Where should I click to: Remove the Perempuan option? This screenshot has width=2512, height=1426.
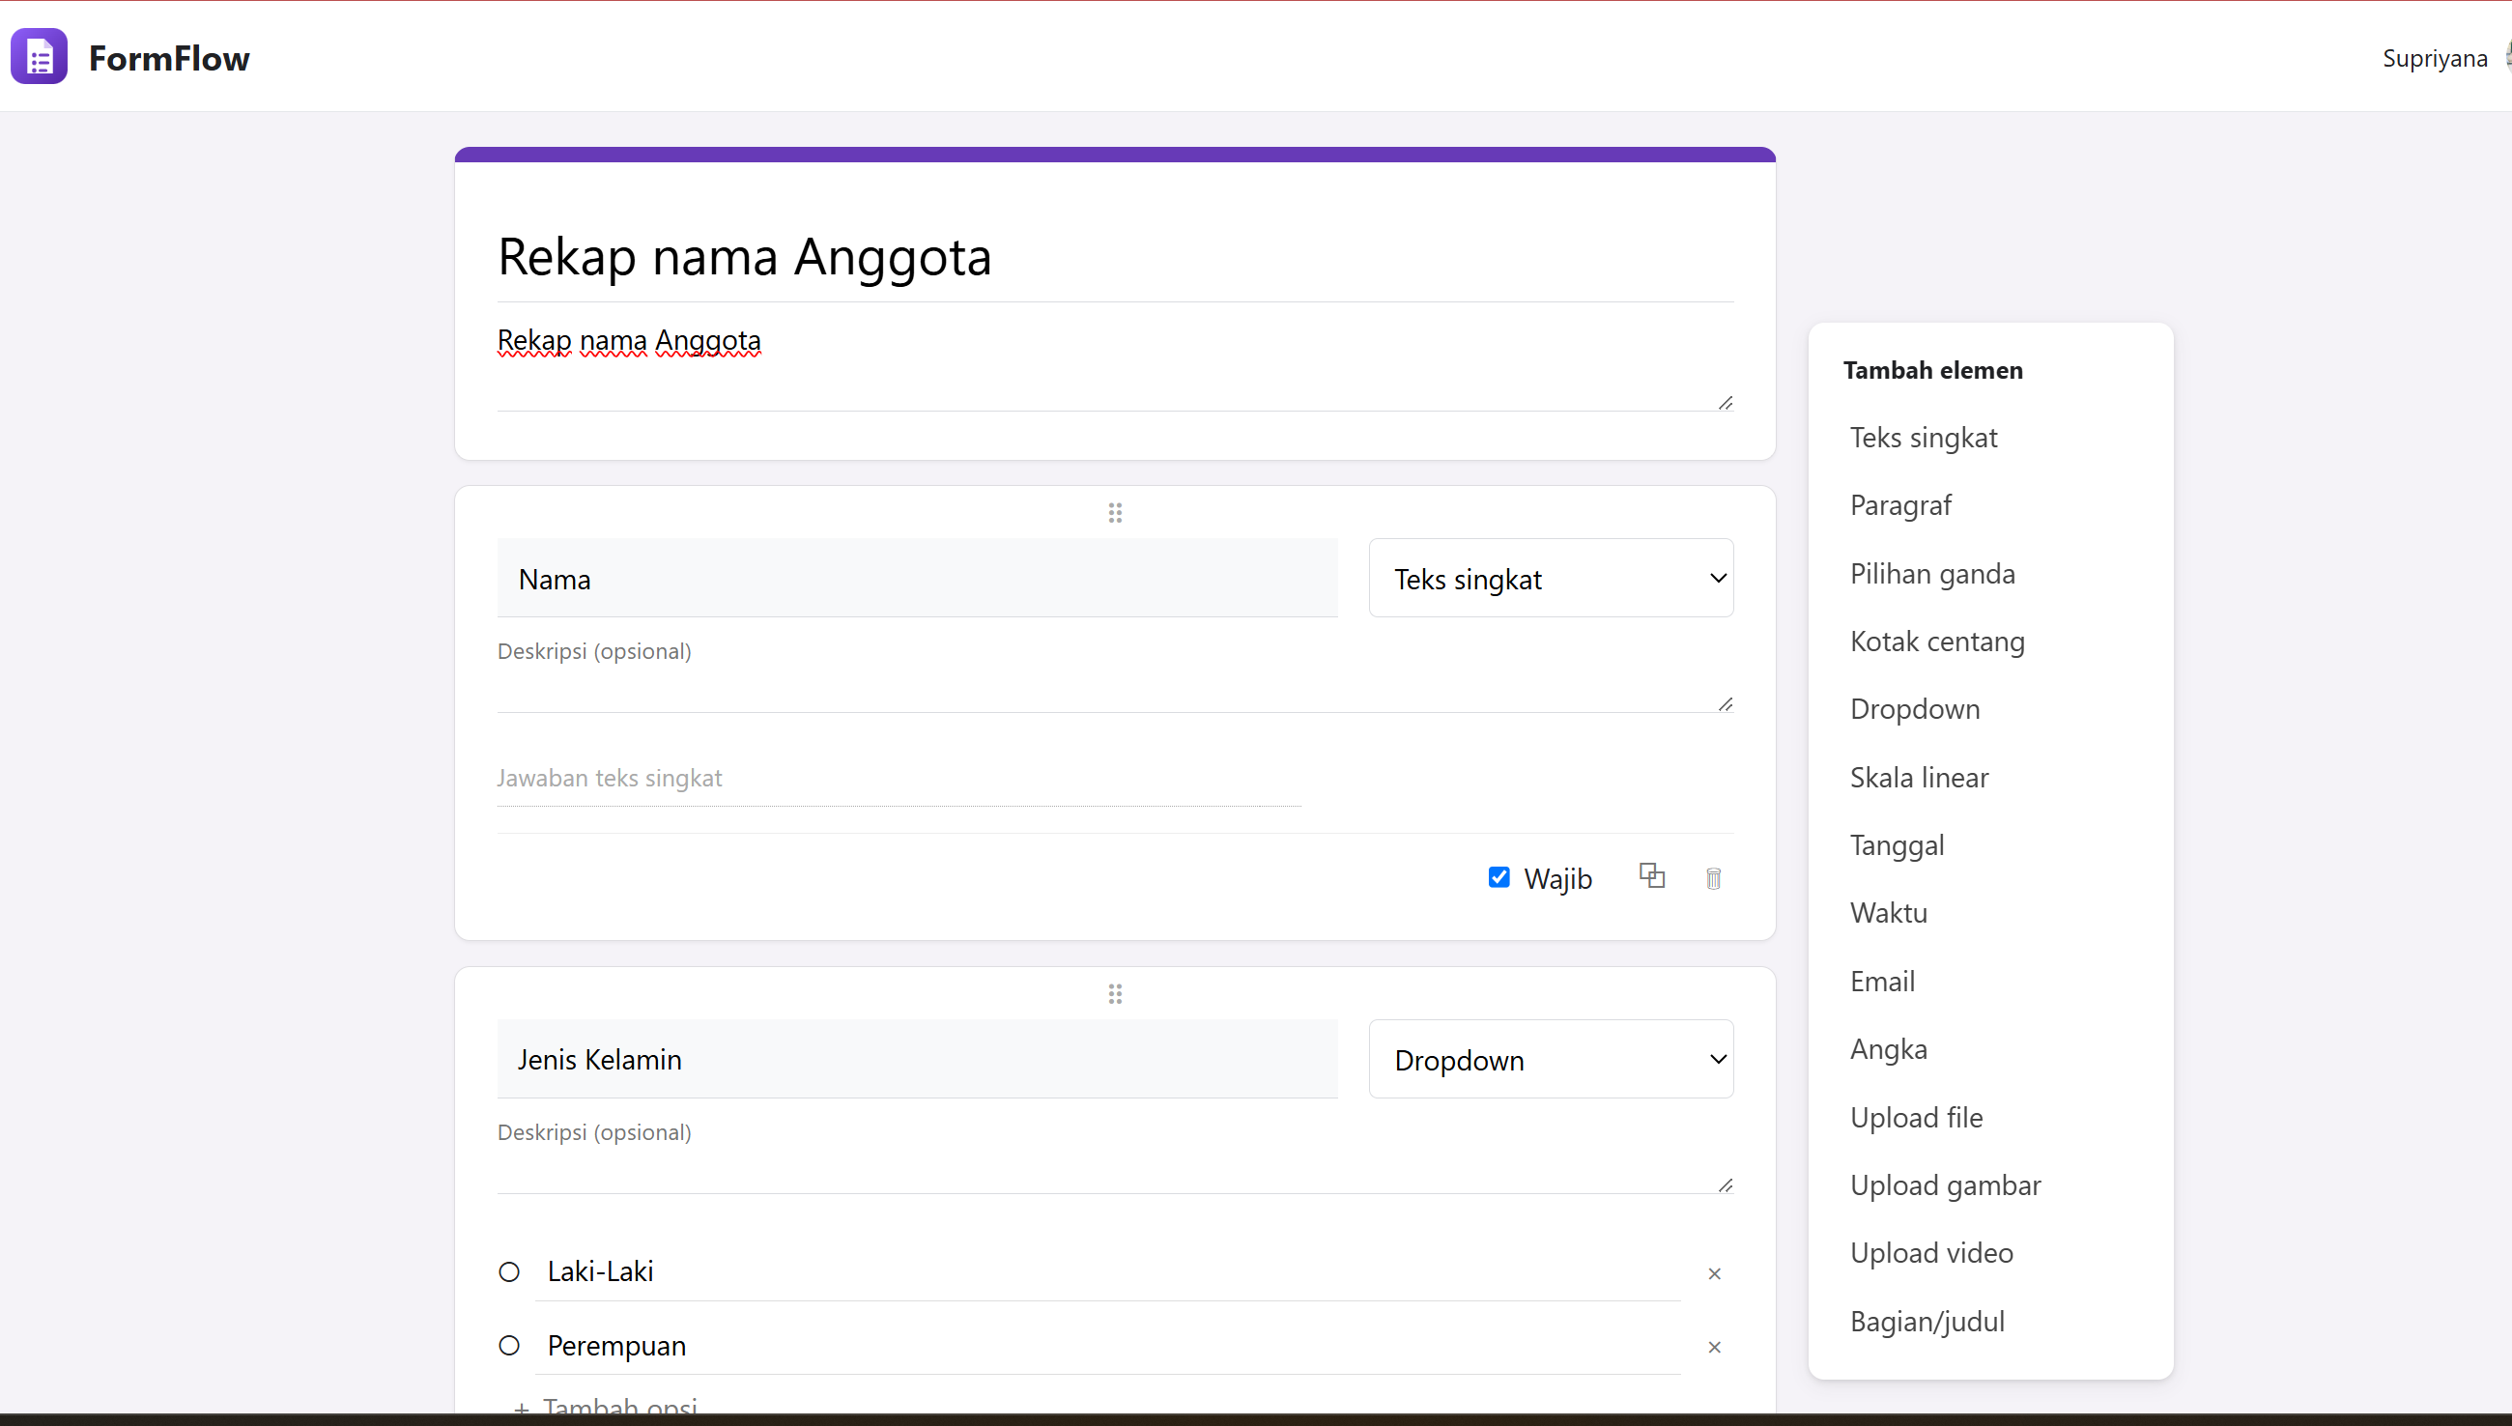click(1714, 1347)
